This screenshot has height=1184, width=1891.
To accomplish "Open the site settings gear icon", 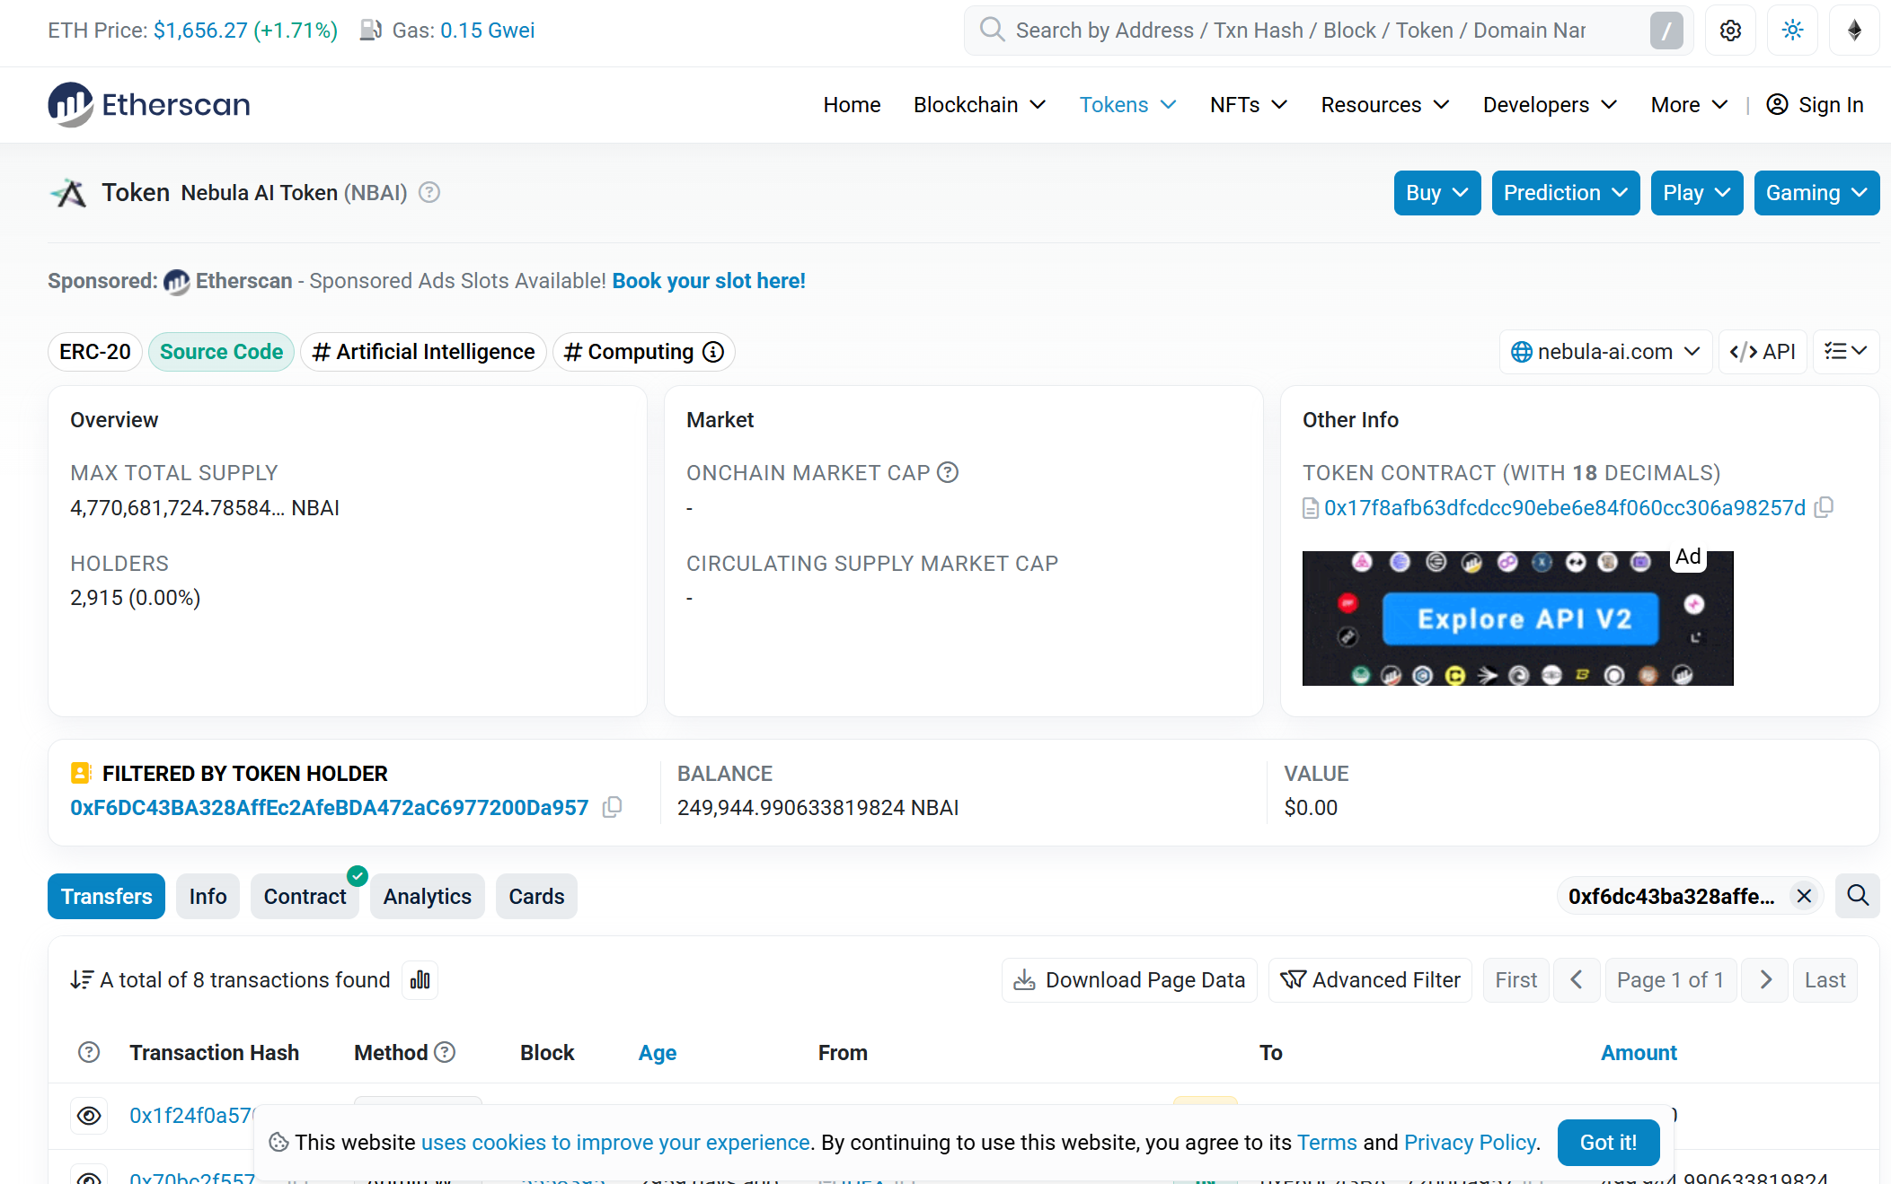I will [1730, 31].
